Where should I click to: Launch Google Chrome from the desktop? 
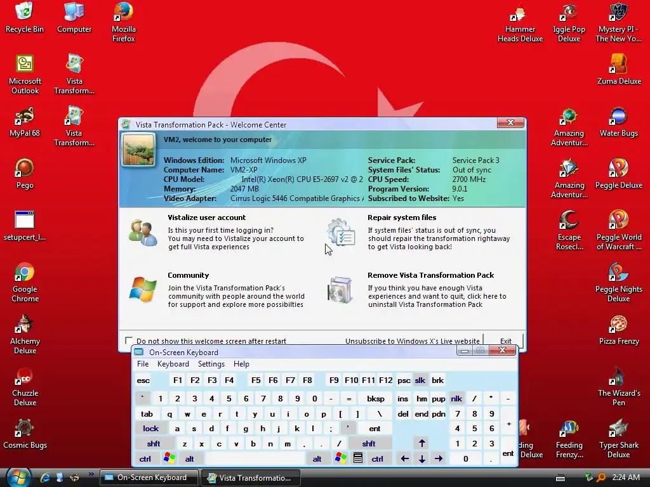point(25,282)
